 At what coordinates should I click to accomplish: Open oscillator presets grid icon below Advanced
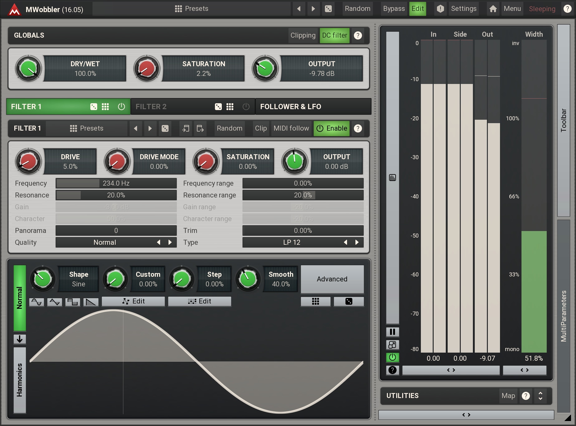pyautogui.click(x=316, y=301)
